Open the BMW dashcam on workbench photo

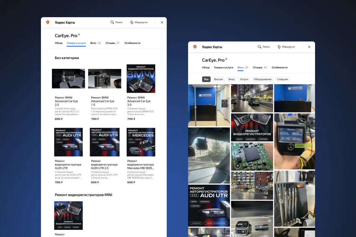tap(252, 219)
